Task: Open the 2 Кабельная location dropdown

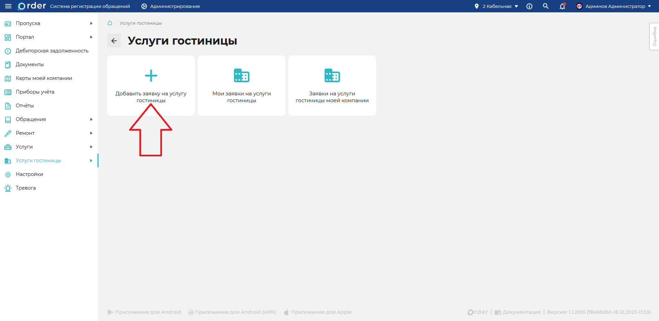Action: point(497,6)
